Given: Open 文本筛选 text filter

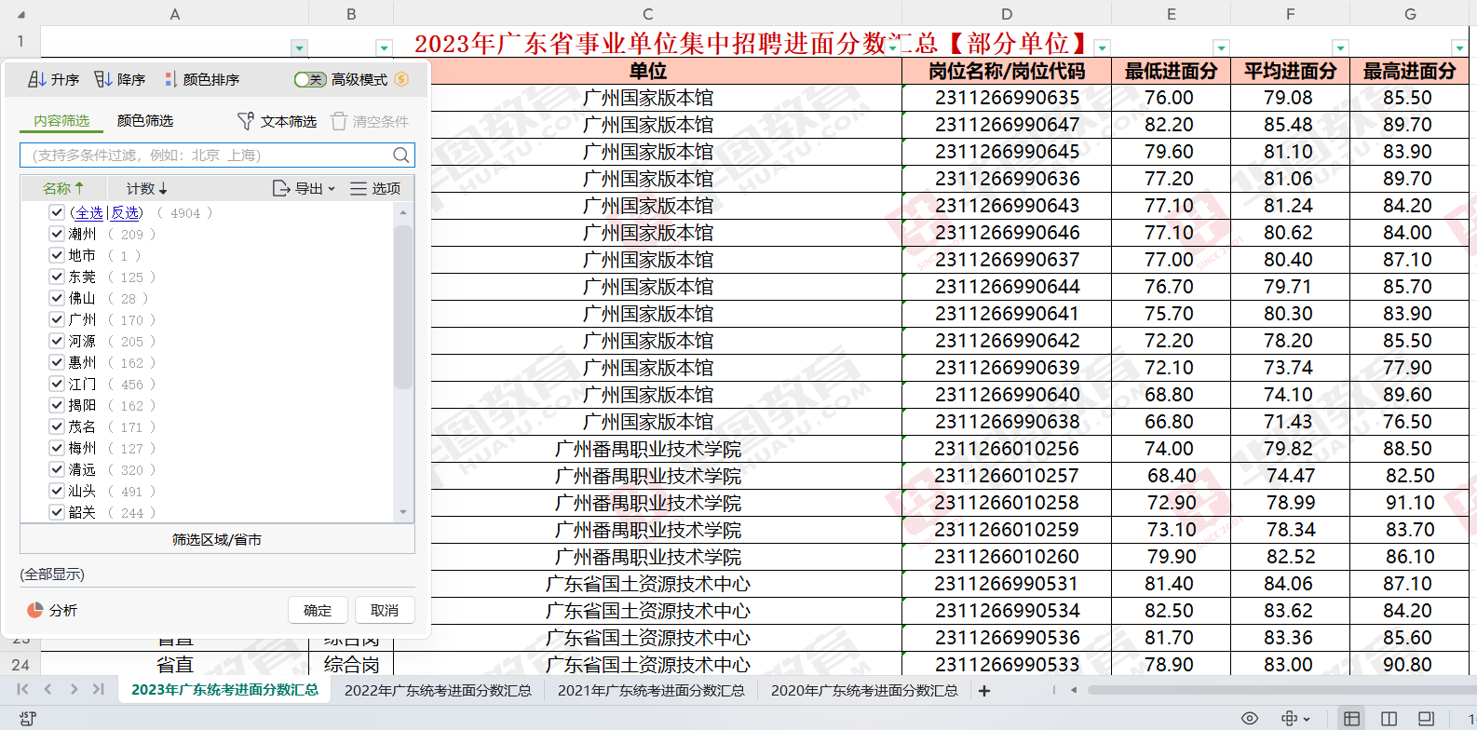Looking at the screenshot, I should tap(277, 121).
